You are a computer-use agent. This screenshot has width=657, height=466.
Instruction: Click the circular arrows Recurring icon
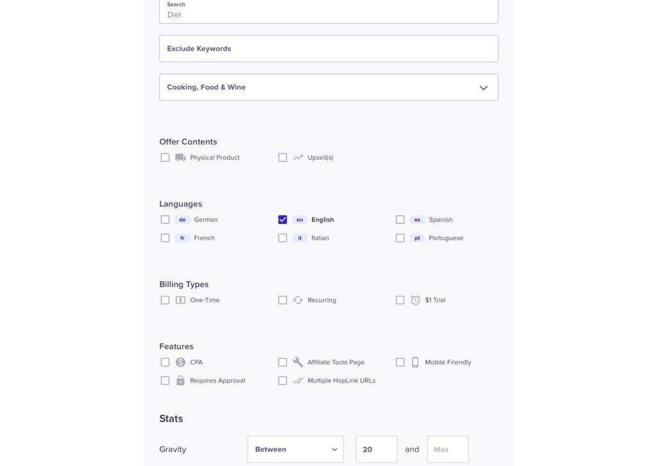[x=298, y=300]
